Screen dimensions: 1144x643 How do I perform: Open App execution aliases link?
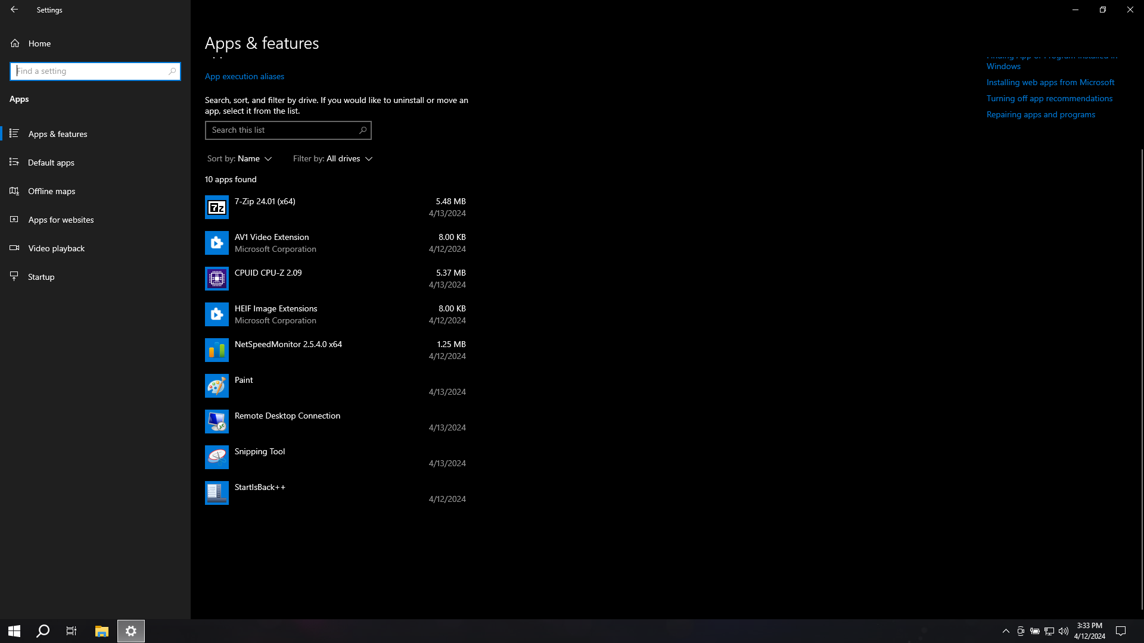[x=244, y=76]
